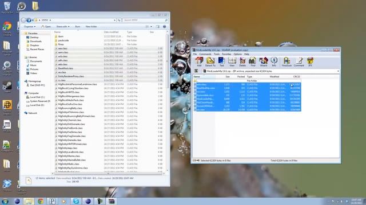Open the Commands menu in WinRAR
Image resolution: width=366 pixels, height=205 pixels.
205,54
